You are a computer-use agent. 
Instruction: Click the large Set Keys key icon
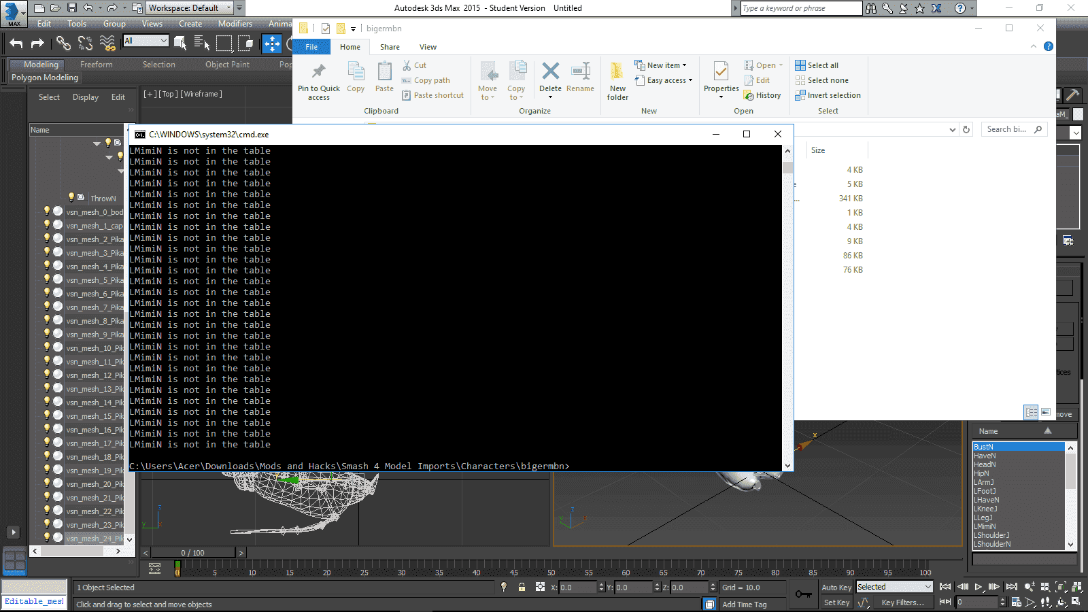(804, 594)
